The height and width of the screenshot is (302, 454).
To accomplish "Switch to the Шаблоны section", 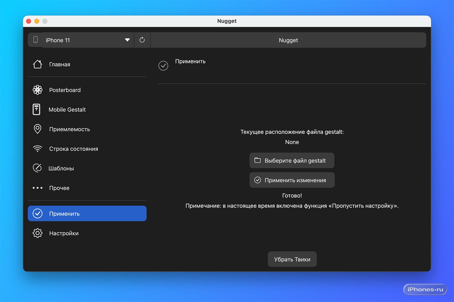I will pyautogui.click(x=87, y=168).
